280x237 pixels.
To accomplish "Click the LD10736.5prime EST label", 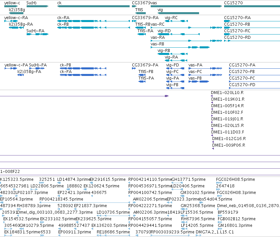I will click(113, 212).
